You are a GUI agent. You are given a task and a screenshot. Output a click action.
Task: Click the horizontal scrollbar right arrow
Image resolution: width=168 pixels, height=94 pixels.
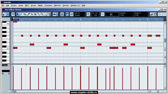pos(149,91)
